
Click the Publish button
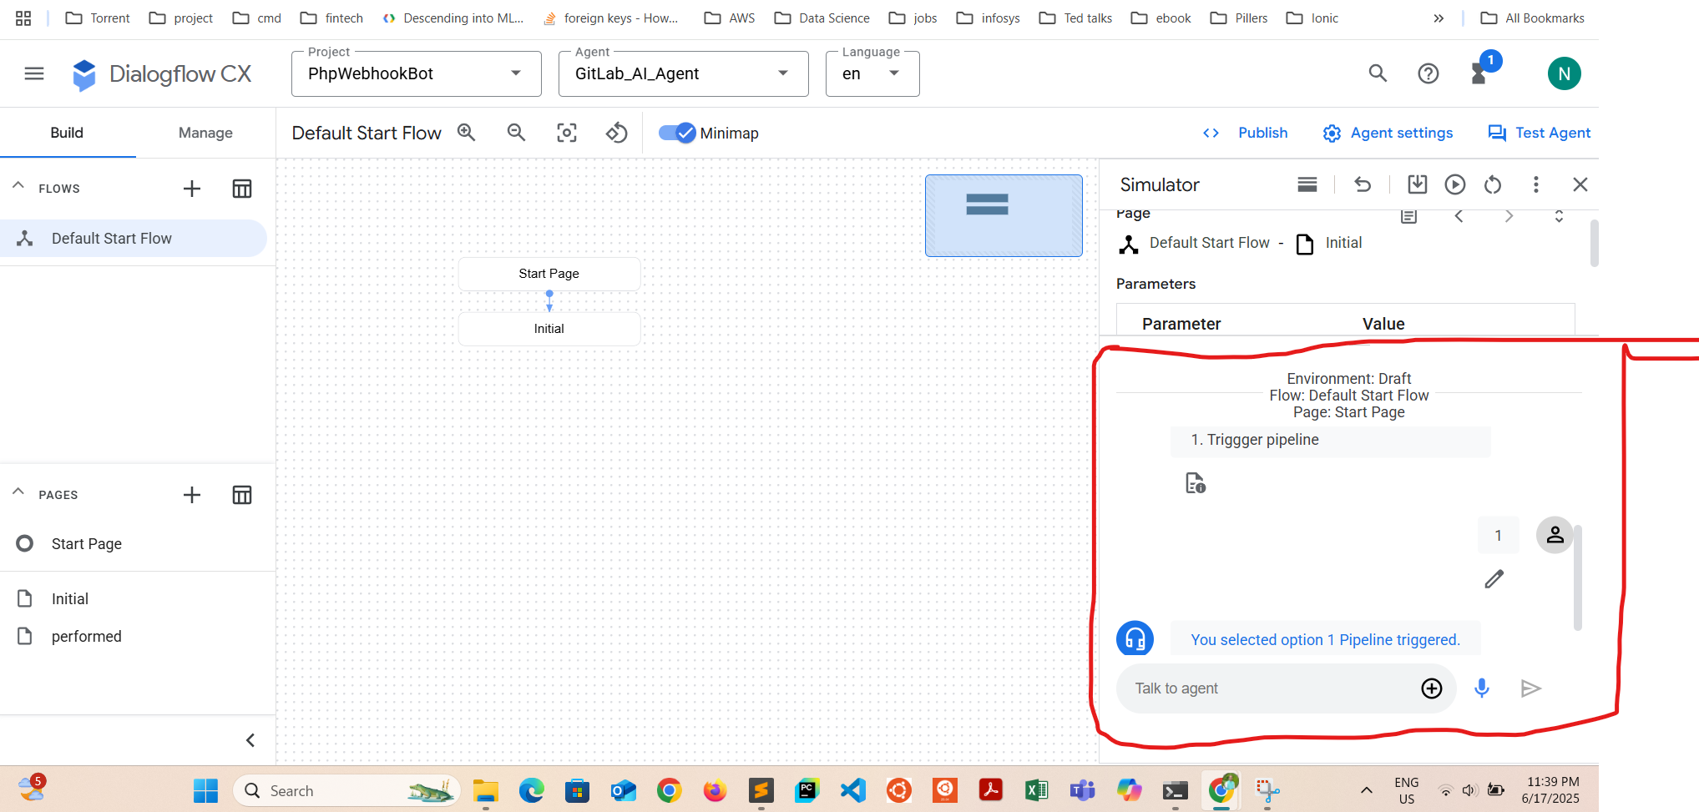1245,133
